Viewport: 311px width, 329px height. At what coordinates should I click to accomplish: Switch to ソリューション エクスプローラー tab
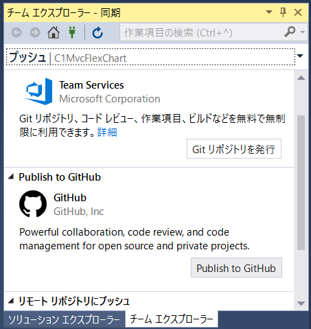point(64,319)
